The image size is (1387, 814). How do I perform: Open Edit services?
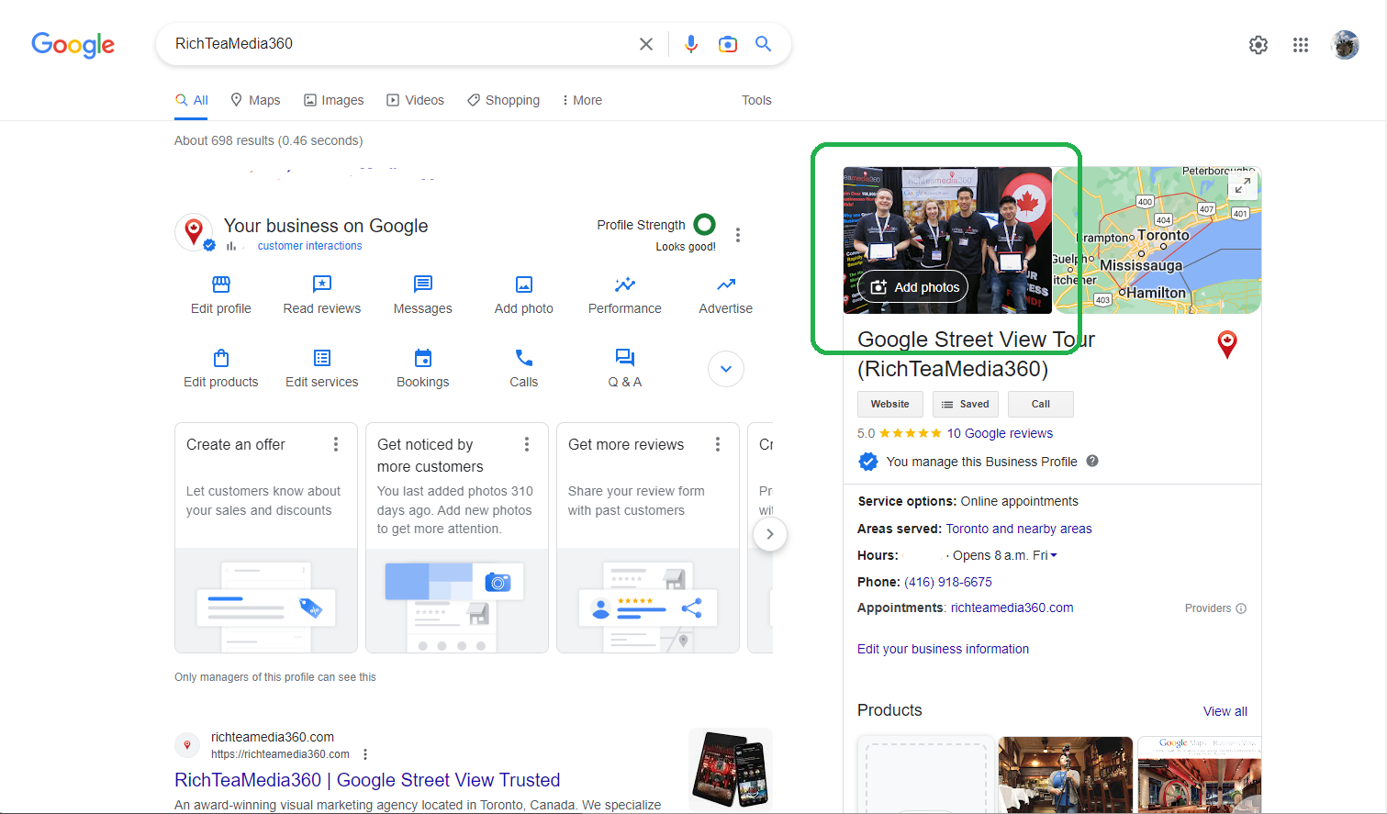coord(322,369)
